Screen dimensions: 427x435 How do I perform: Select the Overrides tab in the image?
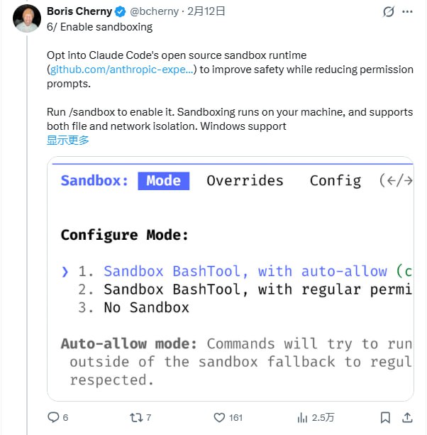245,181
